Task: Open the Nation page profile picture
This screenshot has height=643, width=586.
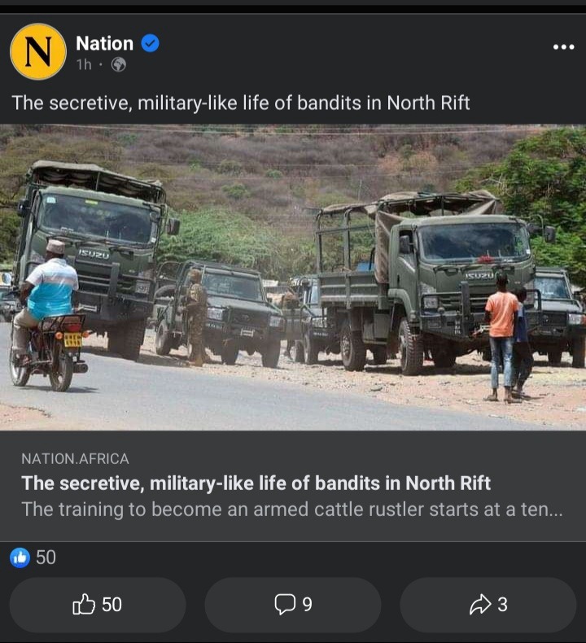Action: [x=38, y=51]
